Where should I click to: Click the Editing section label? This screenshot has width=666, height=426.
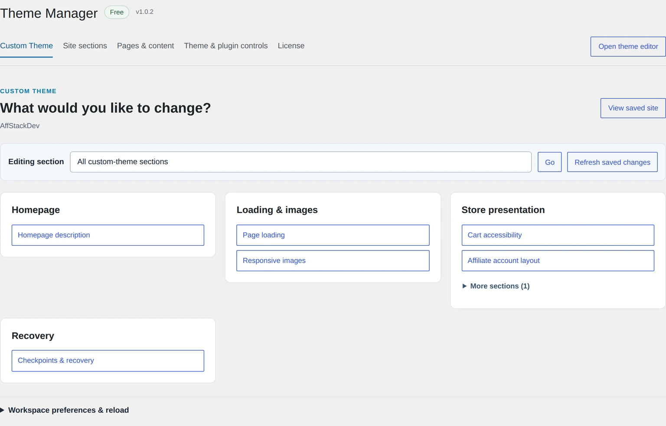36,162
